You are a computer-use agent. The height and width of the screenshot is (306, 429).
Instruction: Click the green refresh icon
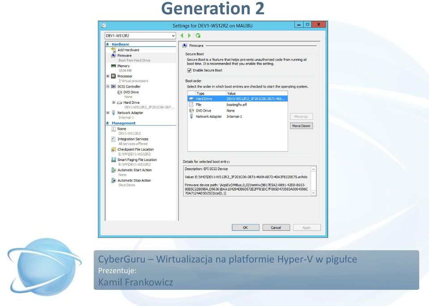pyautogui.click(x=198, y=36)
